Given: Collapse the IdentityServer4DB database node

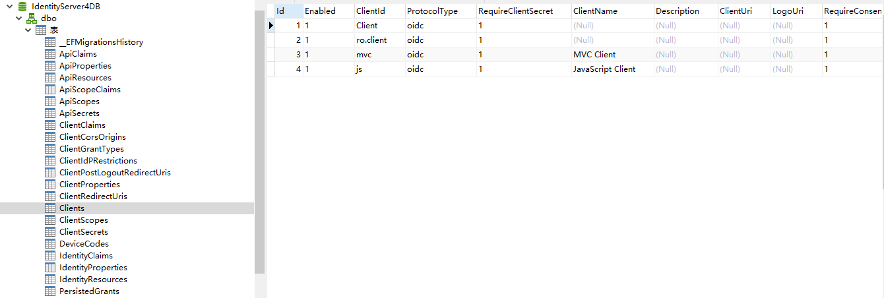Looking at the screenshot, I should click(x=11, y=7).
